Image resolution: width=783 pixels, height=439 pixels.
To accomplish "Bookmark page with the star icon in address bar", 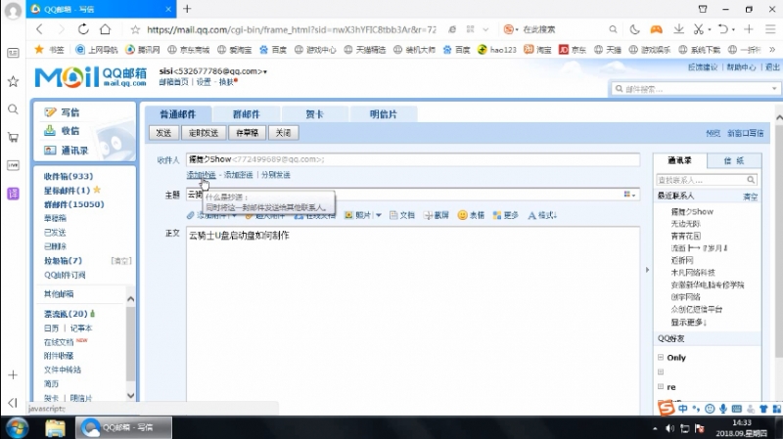I will pyautogui.click(x=135, y=29).
